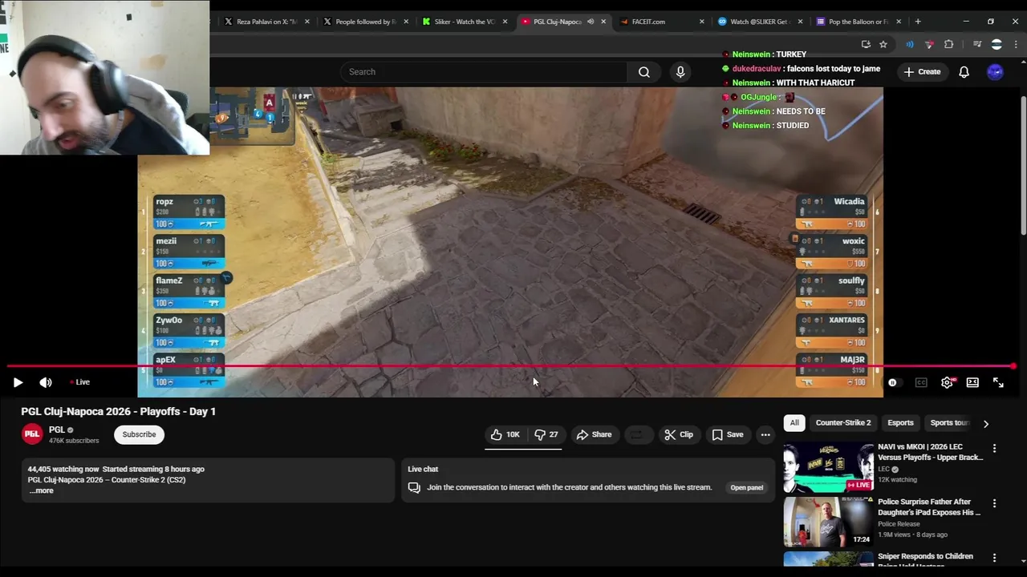Click the blue audio extension icon in toolbar
Viewport: 1027px width, 577px height.
point(909,44)
